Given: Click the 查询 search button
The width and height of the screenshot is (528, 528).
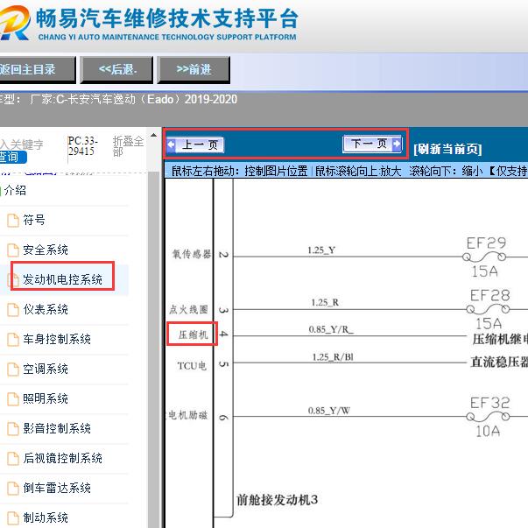Looking at the screenshot, I should (13, 158).
